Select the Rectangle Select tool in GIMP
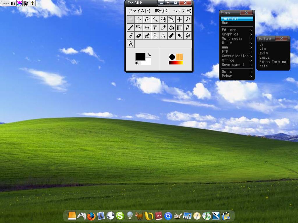Screen dimensions: 298x223 [131, 19]
